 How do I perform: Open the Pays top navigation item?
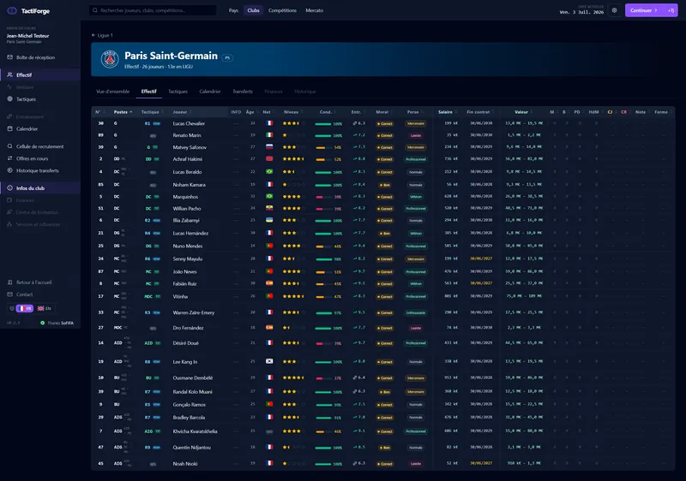[x=233, y=10]
